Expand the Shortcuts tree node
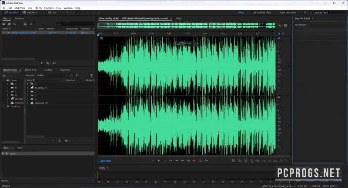 [3, 106]
